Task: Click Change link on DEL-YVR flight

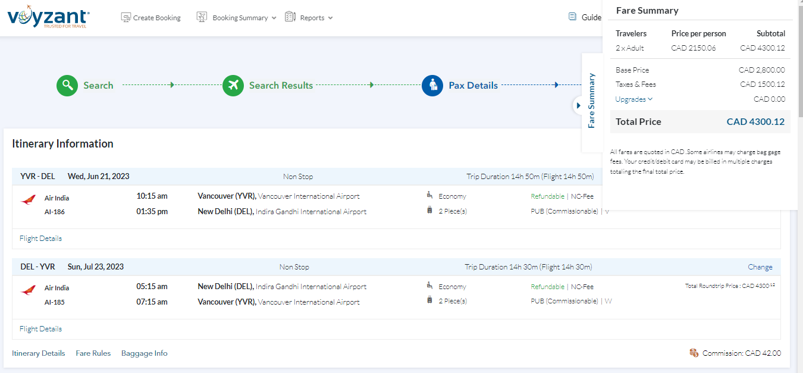Action: click(760, 267)
